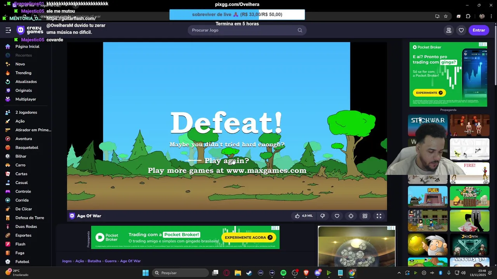This screenshot has height=279, width=497.
Task: Show hidden system tray icons chevron
Action: 399,273
